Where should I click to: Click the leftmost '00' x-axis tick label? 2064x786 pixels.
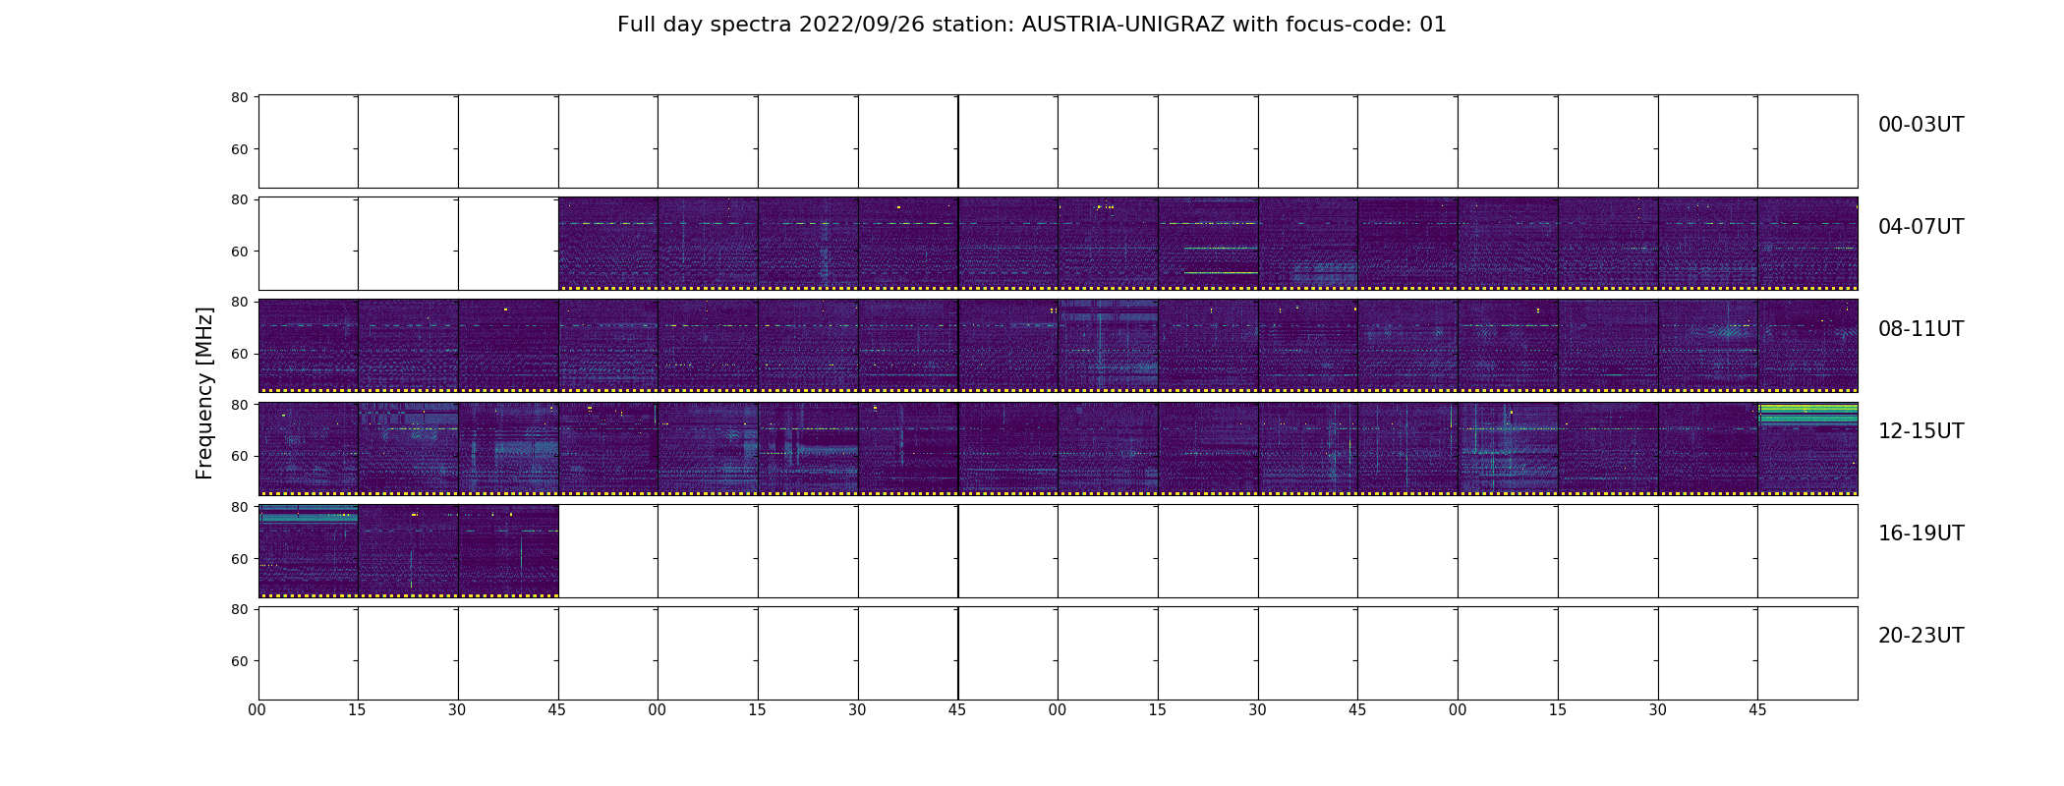coord(258,710)
